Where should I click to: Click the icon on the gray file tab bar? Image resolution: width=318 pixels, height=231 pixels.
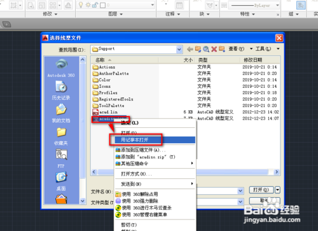(x=6, y=24)
